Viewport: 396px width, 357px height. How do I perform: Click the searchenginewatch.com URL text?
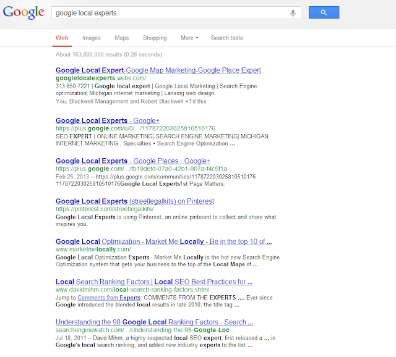pyautogui.click(x=145, y=330)
